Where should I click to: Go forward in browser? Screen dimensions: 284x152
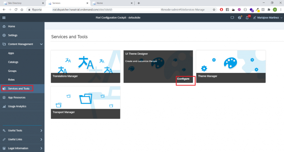(x=10, y=10)
